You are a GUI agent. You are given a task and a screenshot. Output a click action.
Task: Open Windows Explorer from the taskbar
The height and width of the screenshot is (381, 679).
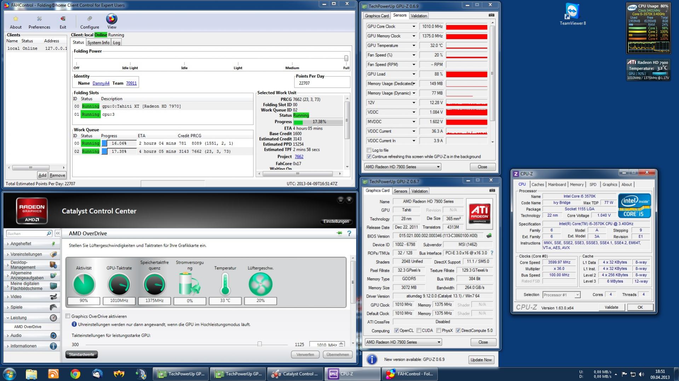click(31, 374)
